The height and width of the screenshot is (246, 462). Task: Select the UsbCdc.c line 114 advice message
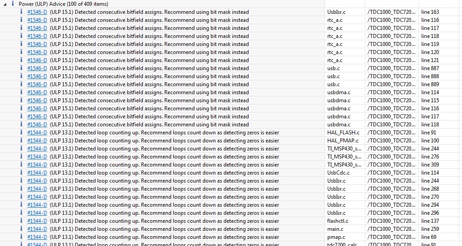[x=164, y=173]
